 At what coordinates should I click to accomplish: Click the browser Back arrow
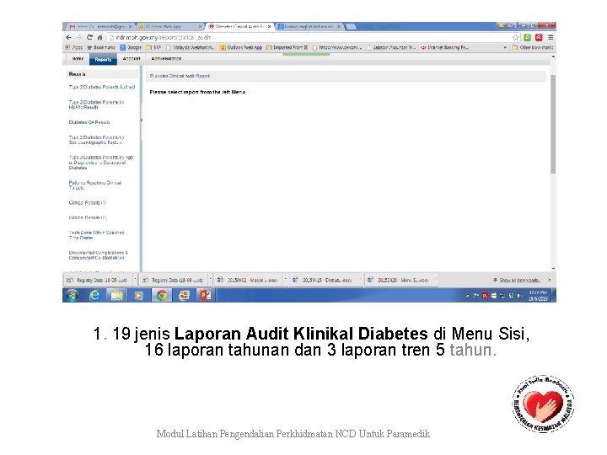(68, 38)
